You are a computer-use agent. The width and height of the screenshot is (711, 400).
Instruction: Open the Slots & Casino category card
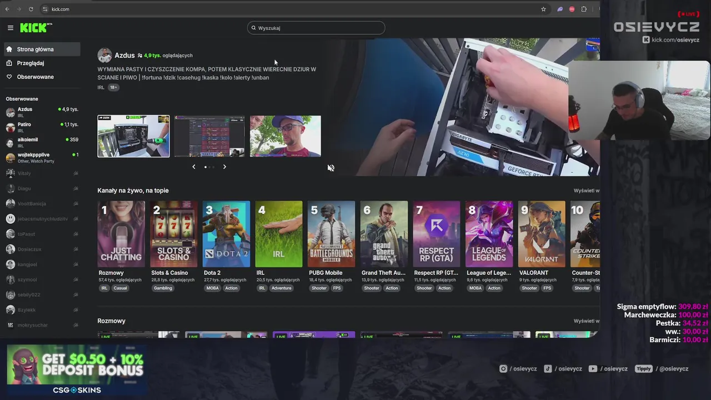(x=173, y=234)
